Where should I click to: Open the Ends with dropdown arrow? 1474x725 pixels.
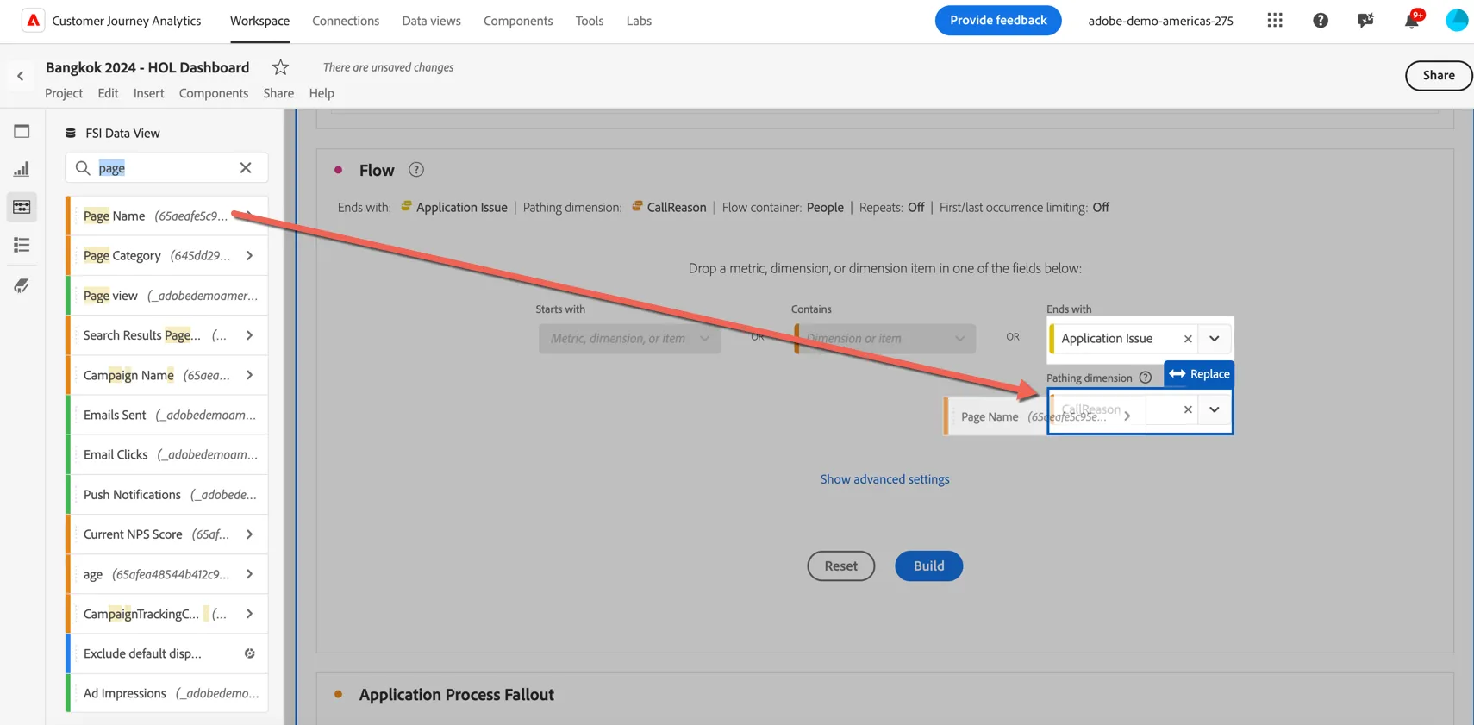point(1214,339)
